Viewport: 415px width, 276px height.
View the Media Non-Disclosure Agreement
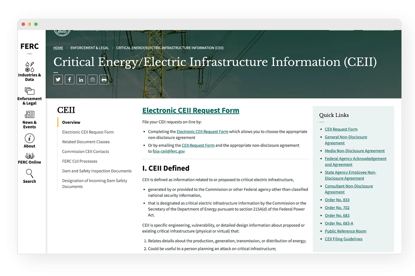pos(354,151)
